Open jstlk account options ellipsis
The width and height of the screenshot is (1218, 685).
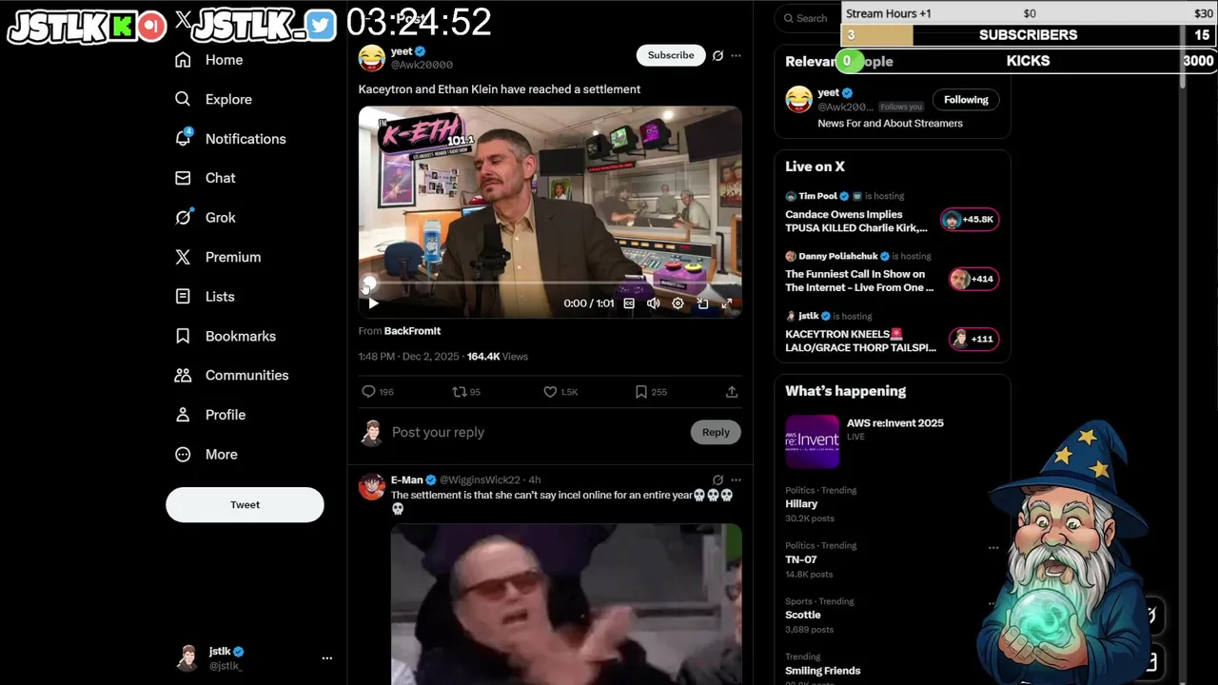click(326, 658)
